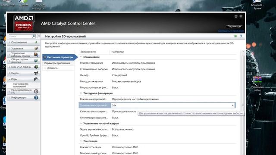
Task: Collapse the sidebar with double-arrow button
Action: tap(39, 36)
